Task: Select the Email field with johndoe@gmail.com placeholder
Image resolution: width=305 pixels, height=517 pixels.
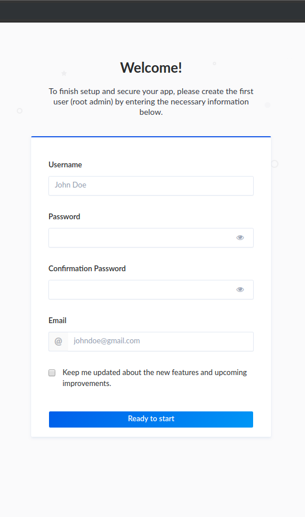Action: tap(160, 342)
